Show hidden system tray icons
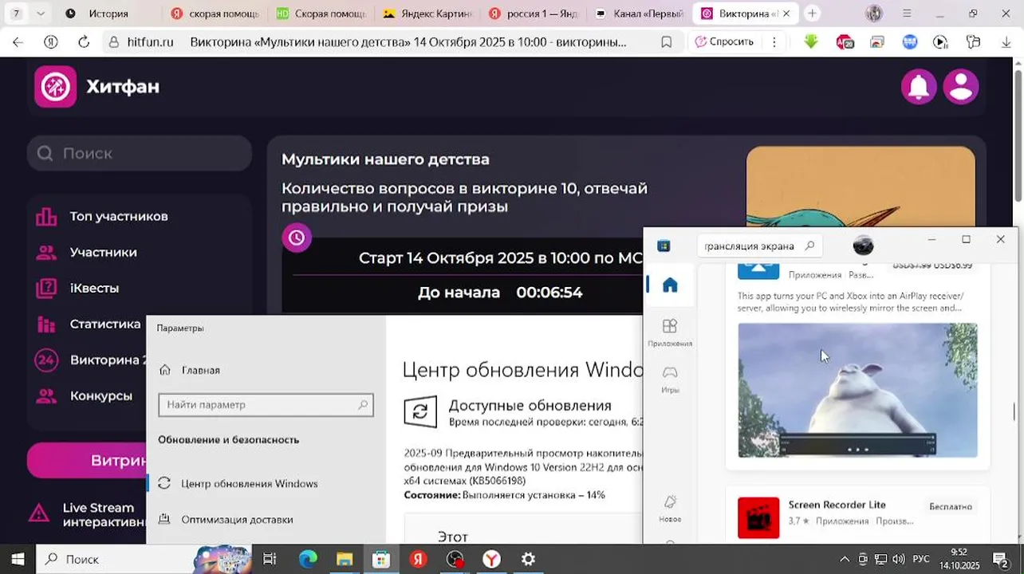This screenshot has height=574, width=1024. point(845,560)
